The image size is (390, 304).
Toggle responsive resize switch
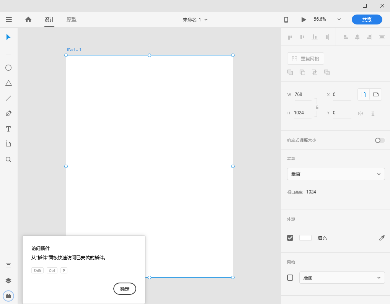pos(380,140)
